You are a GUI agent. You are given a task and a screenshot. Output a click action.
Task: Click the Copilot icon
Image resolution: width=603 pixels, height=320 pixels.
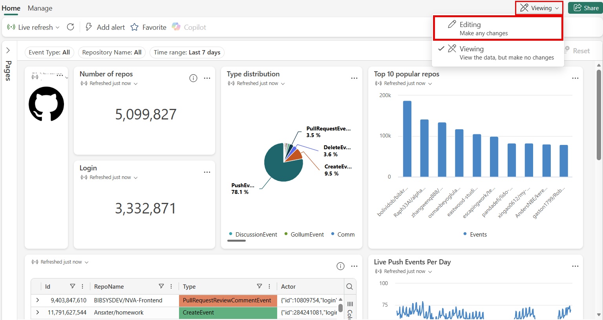click(x=176, y=27)
